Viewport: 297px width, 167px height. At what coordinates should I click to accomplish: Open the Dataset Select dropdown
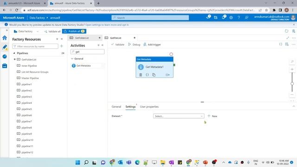pyautogui.click(x=179, y=116)
